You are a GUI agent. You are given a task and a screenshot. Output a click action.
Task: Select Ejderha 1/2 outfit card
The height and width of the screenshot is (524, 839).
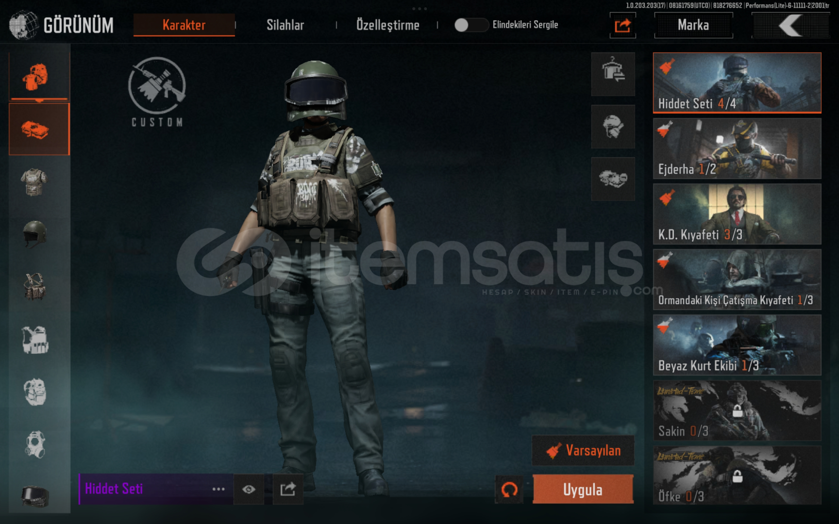tap(737, 148)
